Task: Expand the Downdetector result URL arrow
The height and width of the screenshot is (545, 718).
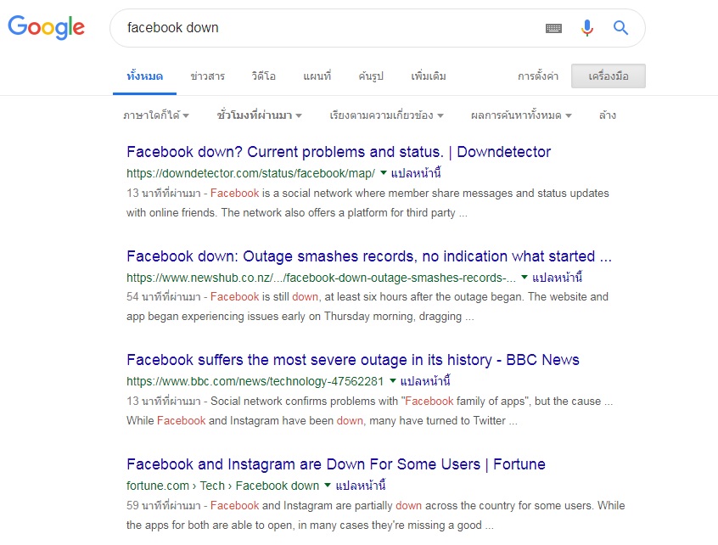Action: coord(384,172)
